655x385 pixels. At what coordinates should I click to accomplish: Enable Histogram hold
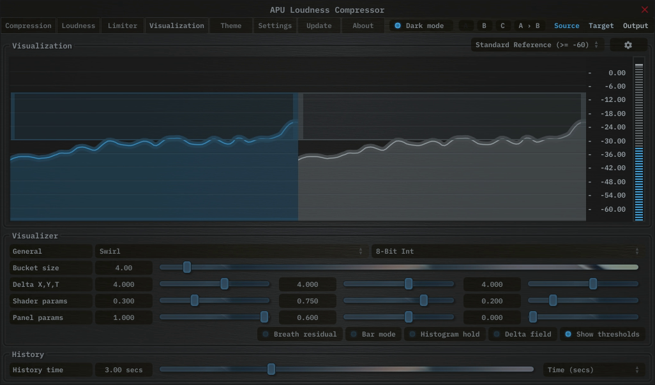click(444, 334)
